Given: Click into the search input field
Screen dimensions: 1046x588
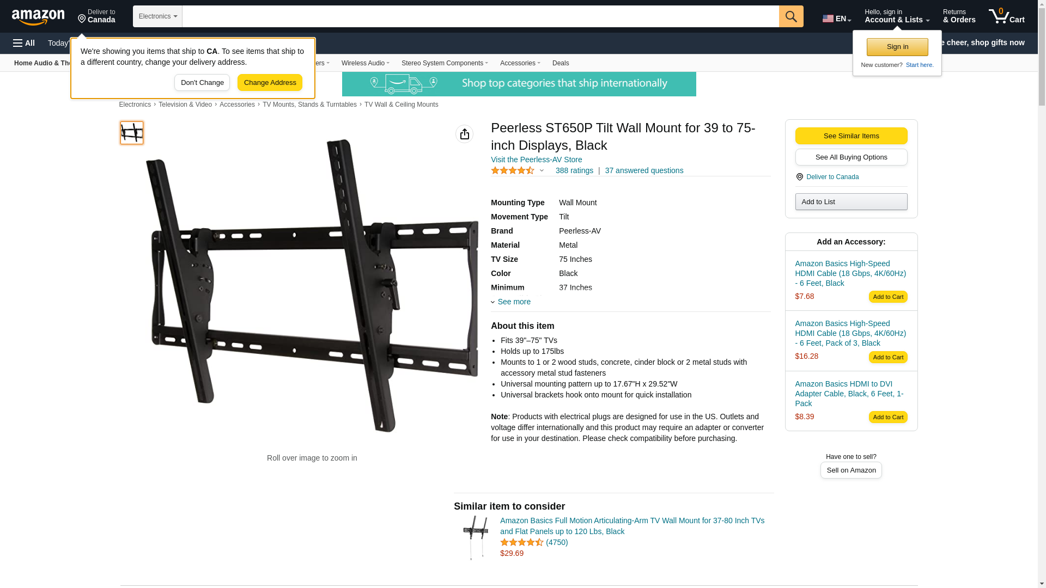Looking at the screenshot, I should point(481,16).
